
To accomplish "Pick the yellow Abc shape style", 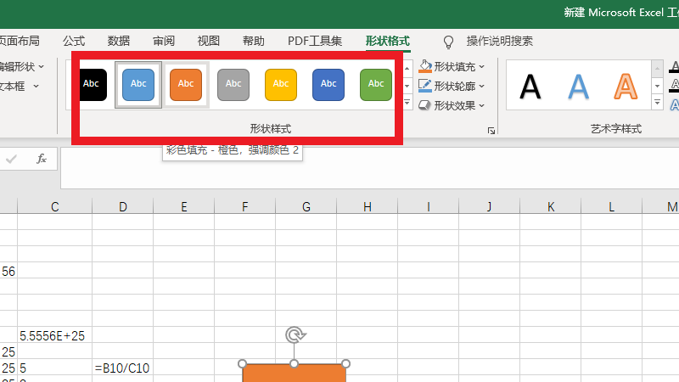I will click(x=281, y=84).
